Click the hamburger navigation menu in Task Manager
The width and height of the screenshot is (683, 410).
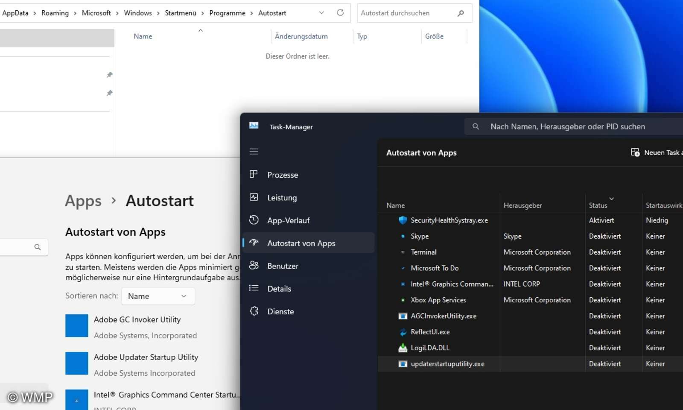point(254,152)
